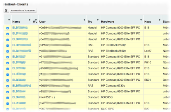This screenshot has width=171, height=112.
Task: Open the BLB client link in the SLIC-BPC row
Action: [19, 109]
